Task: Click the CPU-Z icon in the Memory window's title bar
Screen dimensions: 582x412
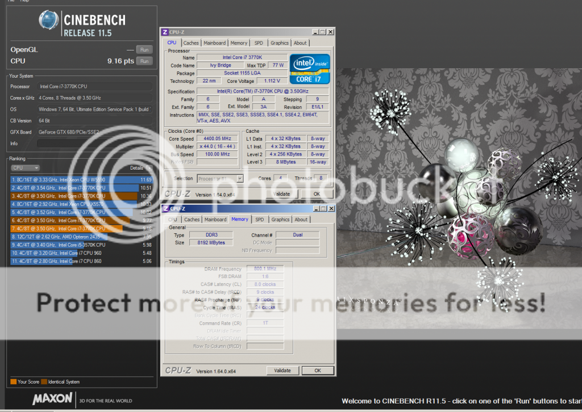Action: [166, 209]
